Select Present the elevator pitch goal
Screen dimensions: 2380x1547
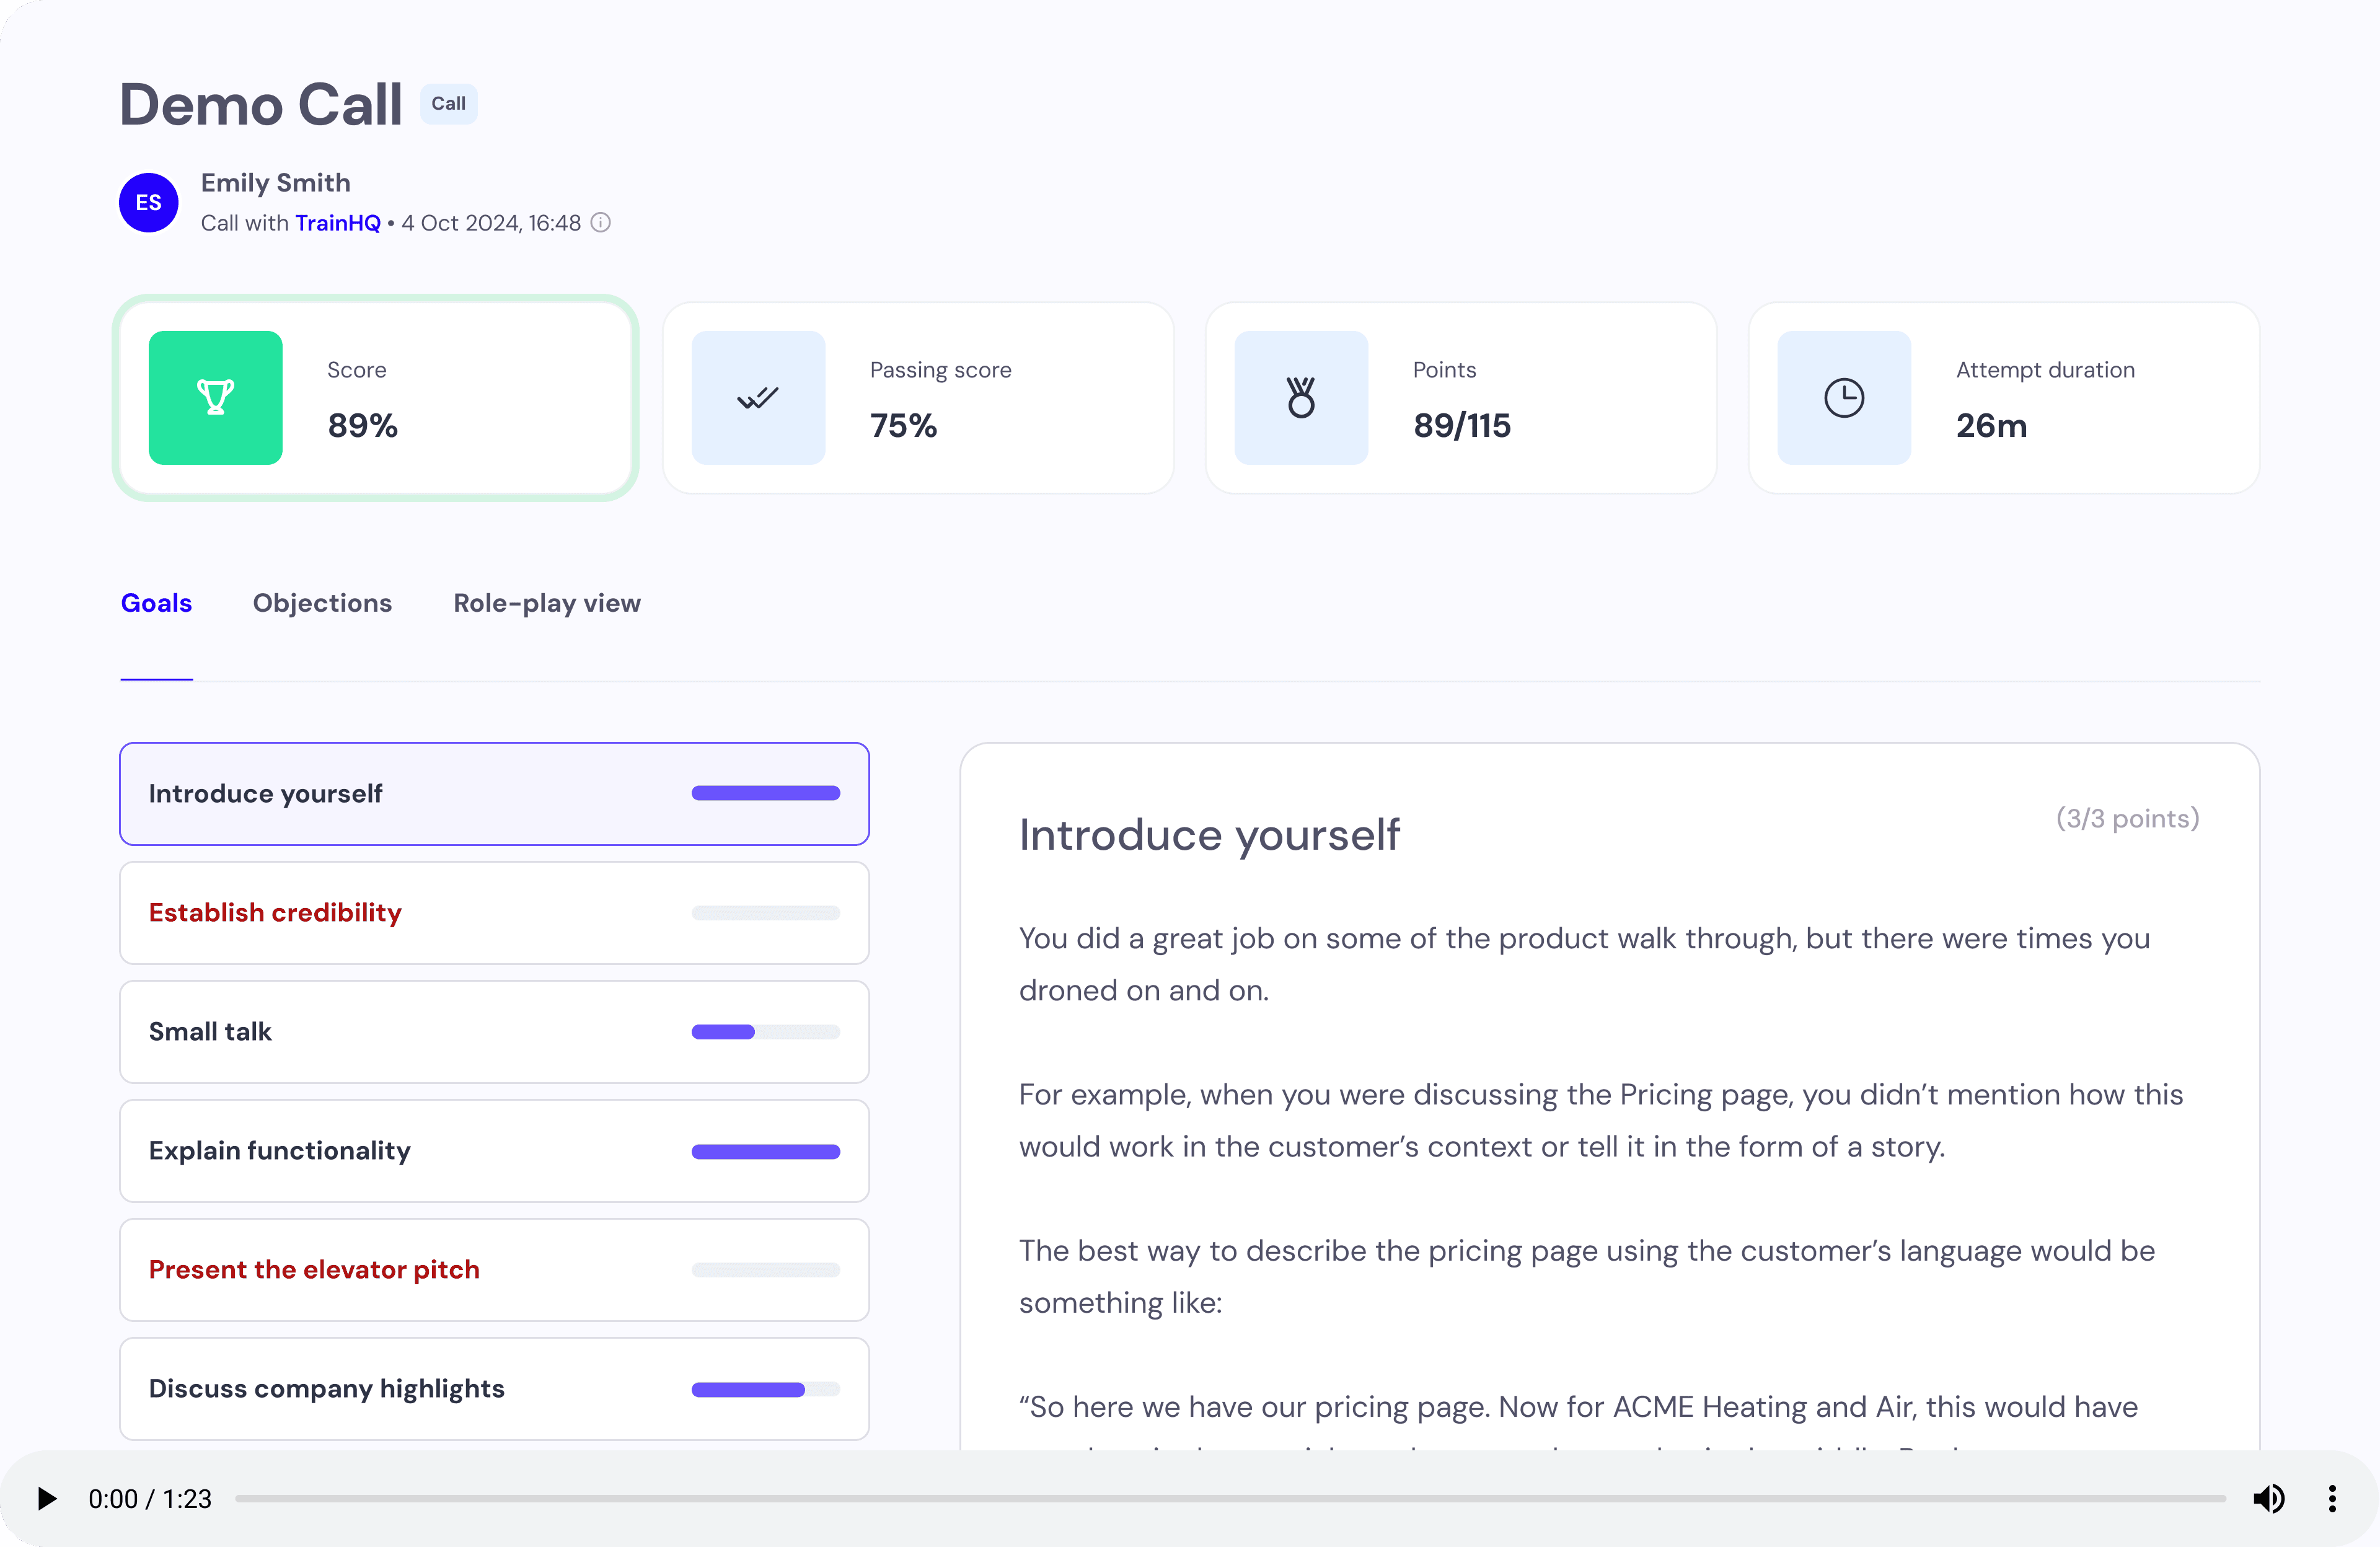[494, 1269]
